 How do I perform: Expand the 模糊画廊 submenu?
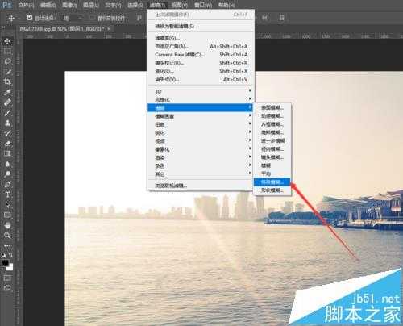[201, 116]
